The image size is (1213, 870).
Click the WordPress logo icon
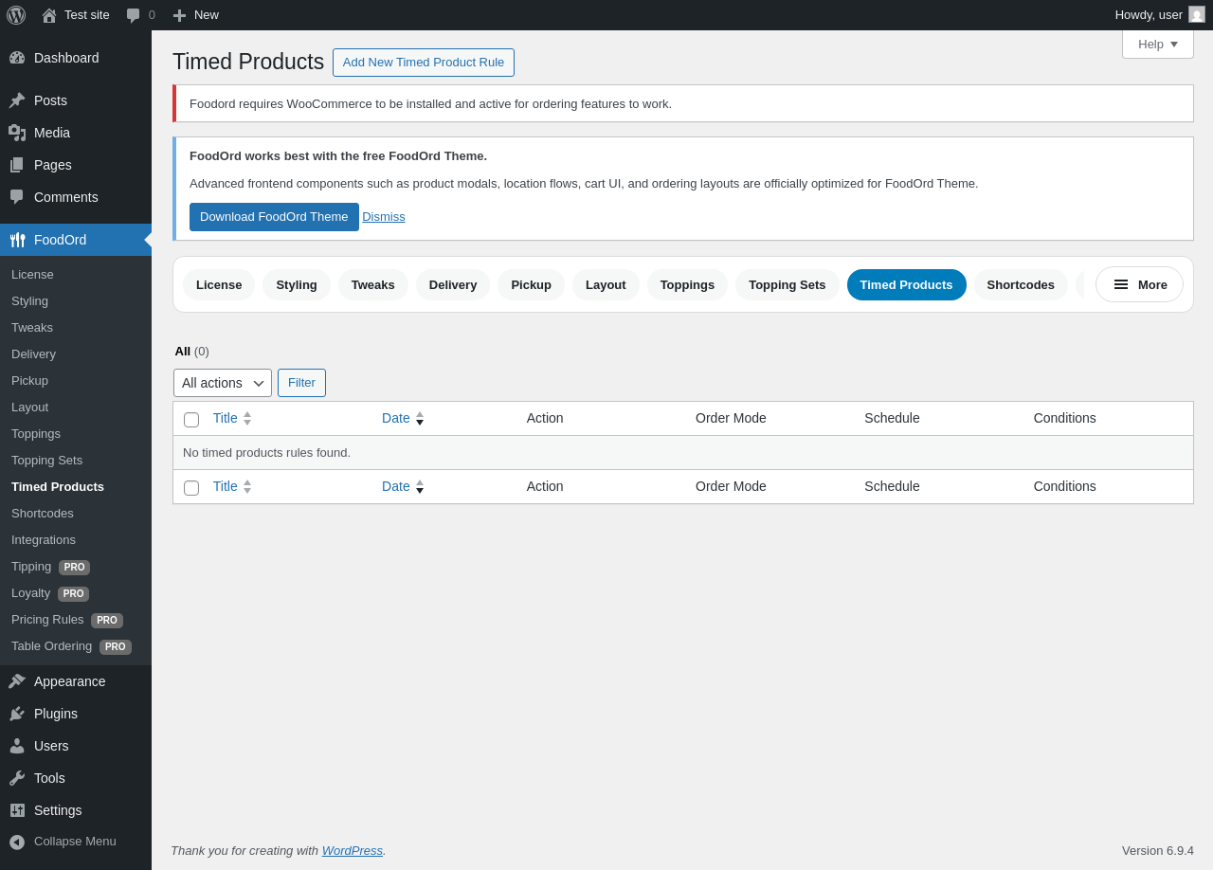(x=16, y=15)
